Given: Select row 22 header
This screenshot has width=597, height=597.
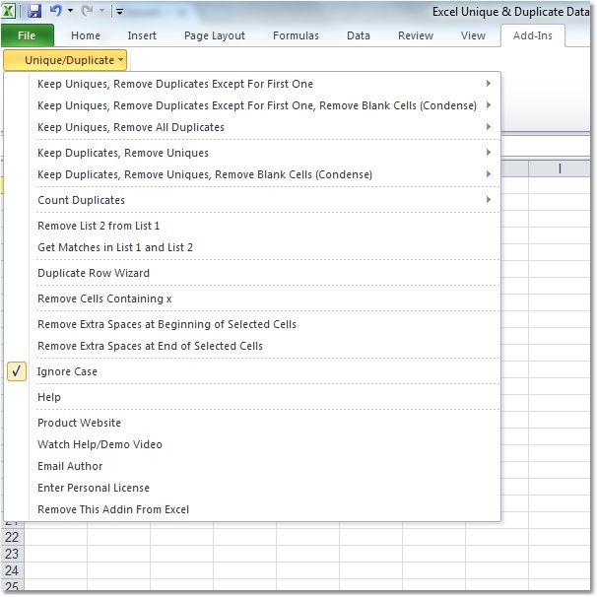Looking at the screenshot, I should [x=12, y=537].
